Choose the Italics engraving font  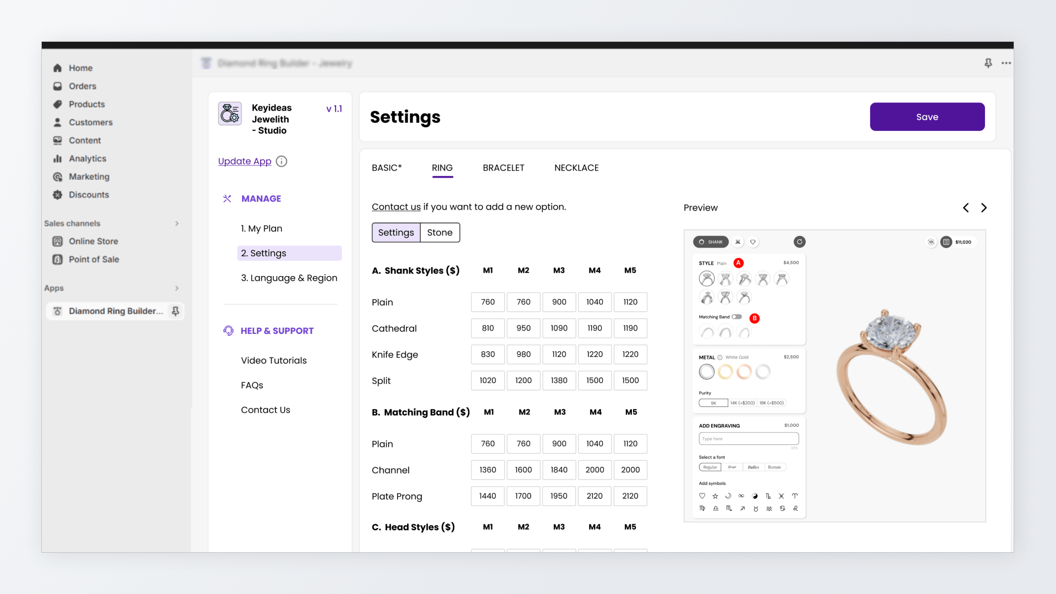tap(753, 468)
